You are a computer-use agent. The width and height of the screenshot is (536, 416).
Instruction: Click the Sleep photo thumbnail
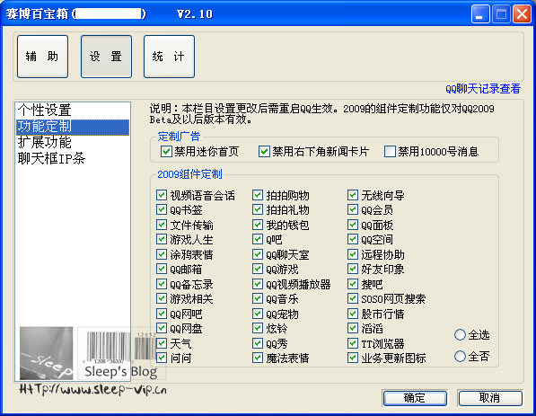coord(46,353)
